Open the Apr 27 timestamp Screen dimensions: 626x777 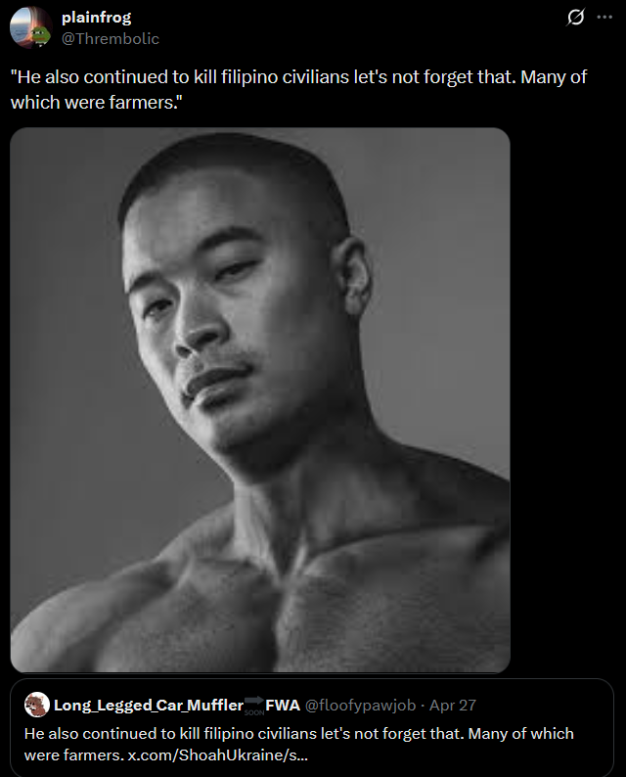click(452, 705)
